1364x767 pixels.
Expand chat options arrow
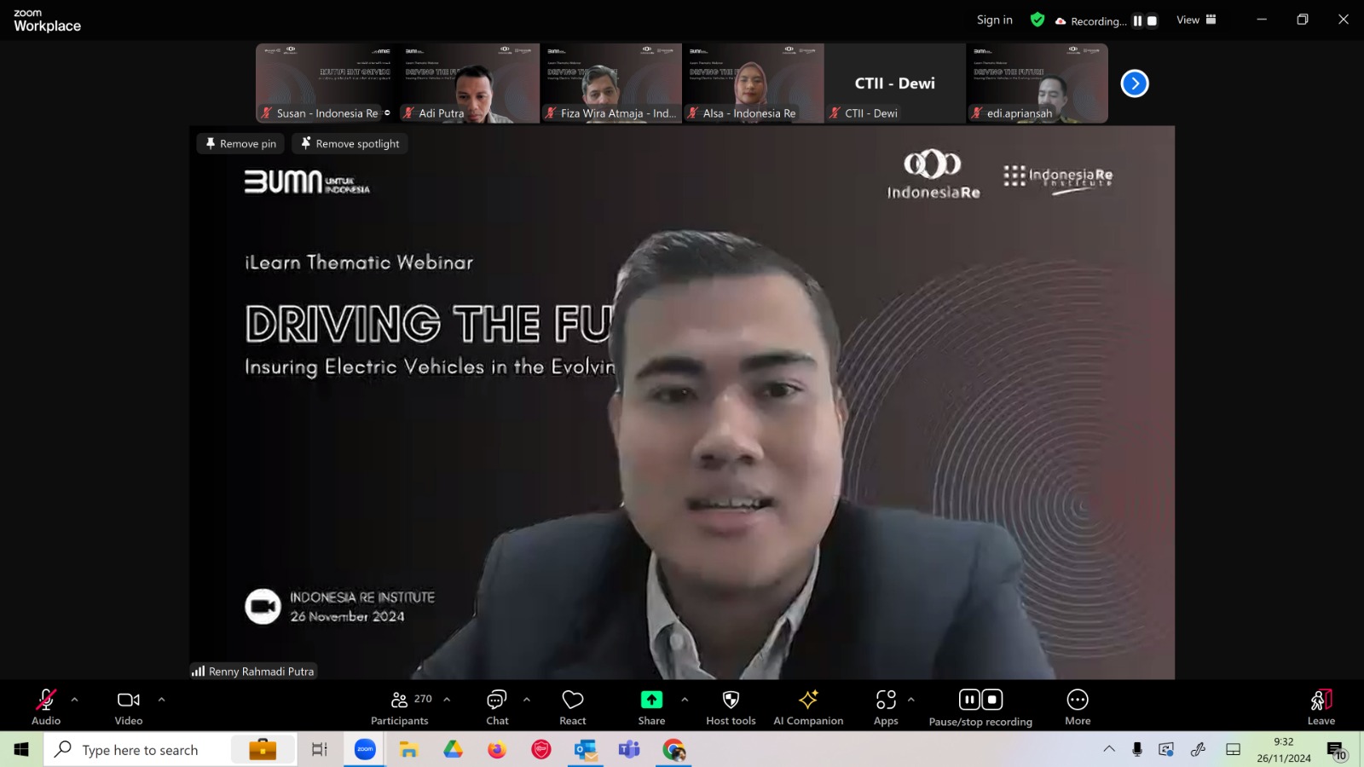(x=527, y=700)
